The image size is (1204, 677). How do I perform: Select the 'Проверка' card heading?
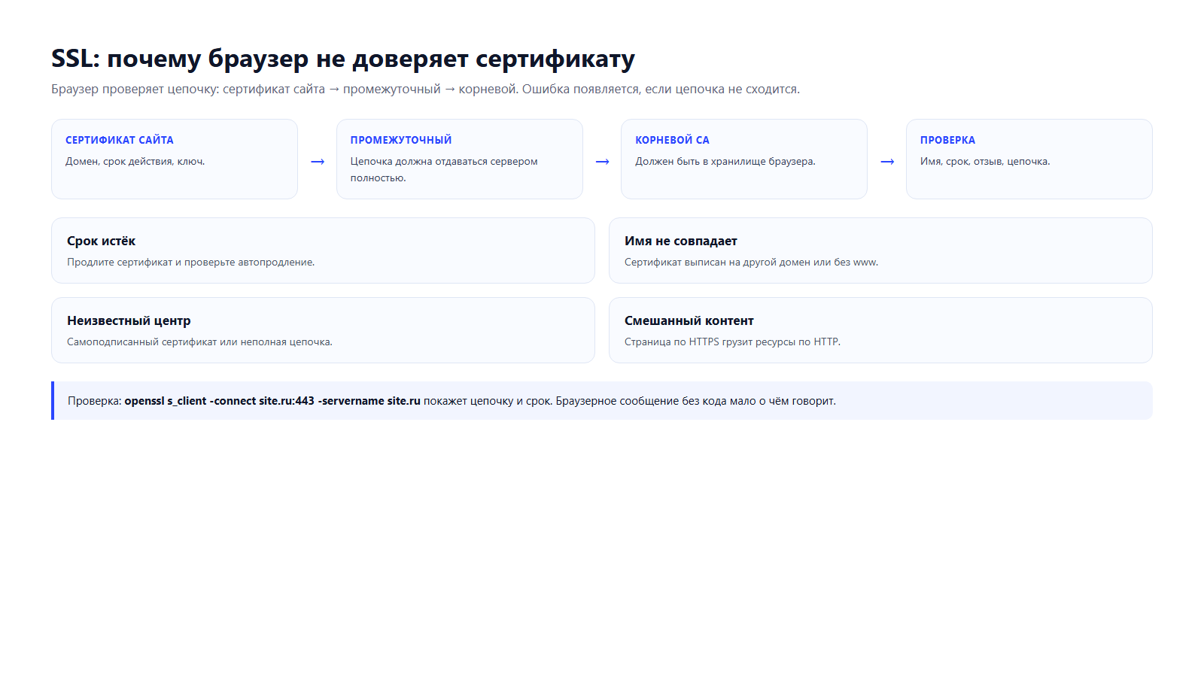(x=947, y=140)
